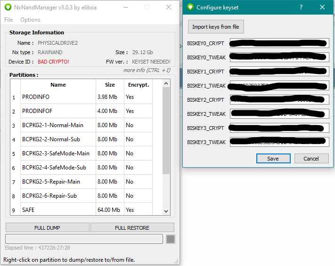The image size is (335, 266).
Task: Click the Right-click on partition status message
Action: pos(69,260)
